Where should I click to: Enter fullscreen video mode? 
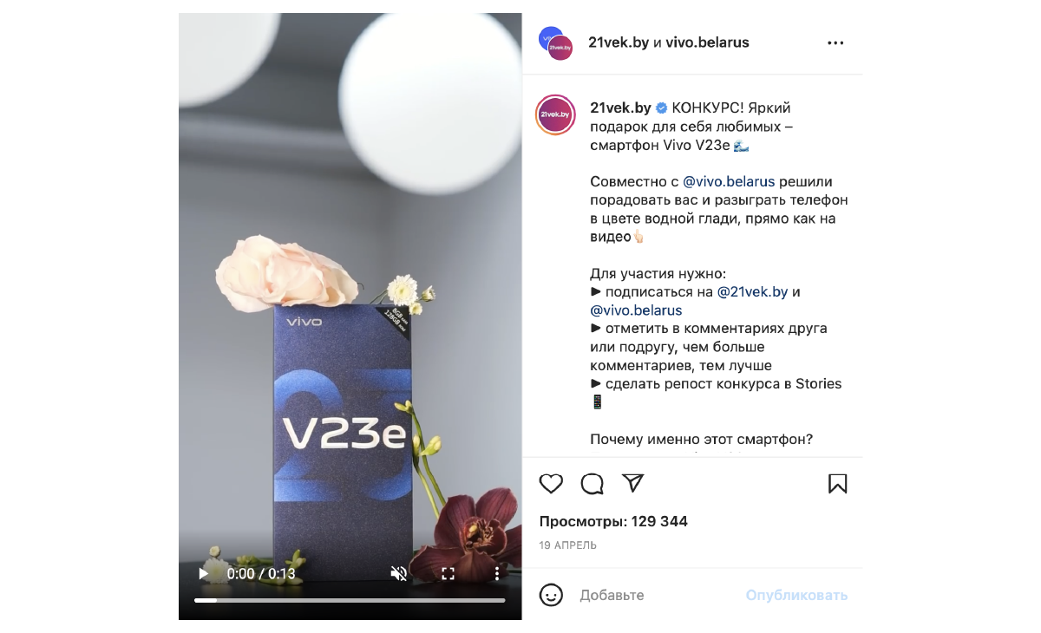point(448,573)
